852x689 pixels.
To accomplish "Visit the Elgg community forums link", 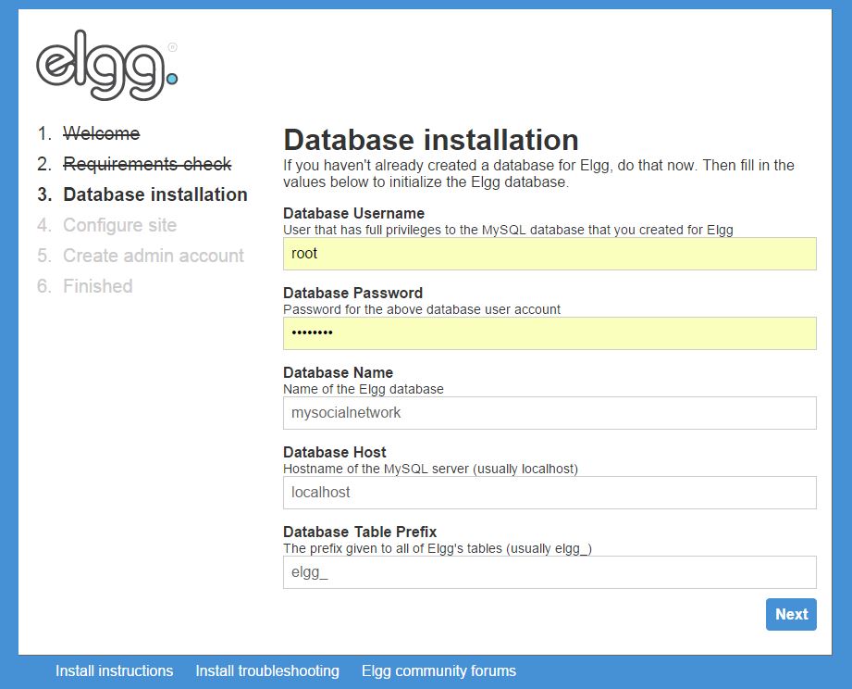I will tap(438, 670).
